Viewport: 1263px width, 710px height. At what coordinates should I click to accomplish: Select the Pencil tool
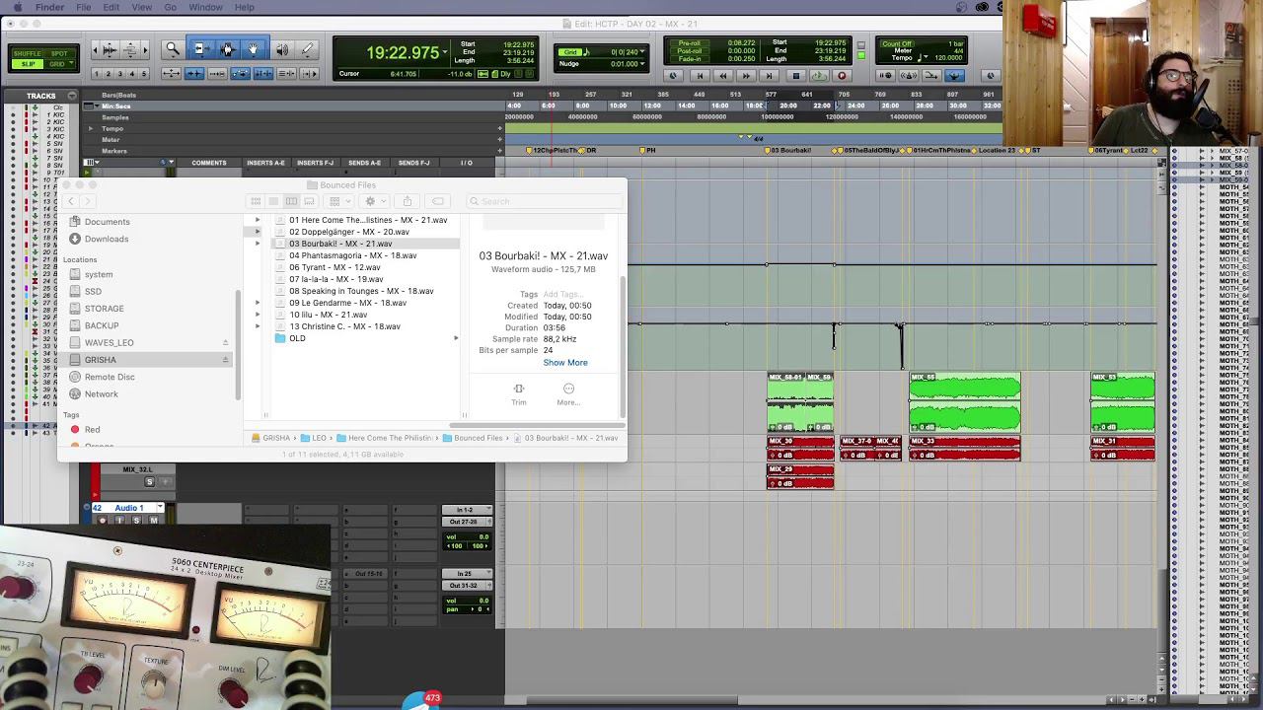coord(307,49)
